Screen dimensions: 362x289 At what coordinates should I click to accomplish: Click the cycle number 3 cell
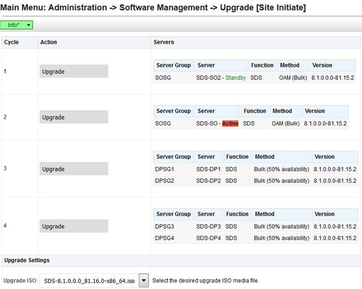click(20, 169)
